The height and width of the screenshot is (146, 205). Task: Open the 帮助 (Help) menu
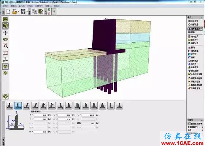point(56,6)
